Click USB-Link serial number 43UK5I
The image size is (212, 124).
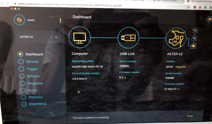tap(124, 66)
